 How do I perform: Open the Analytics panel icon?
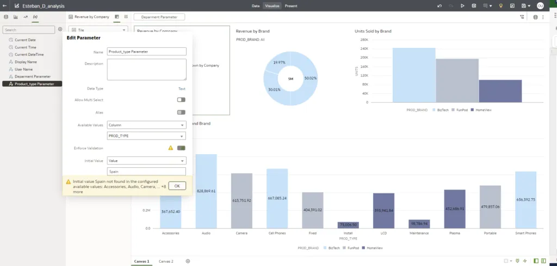click(25, 17)
